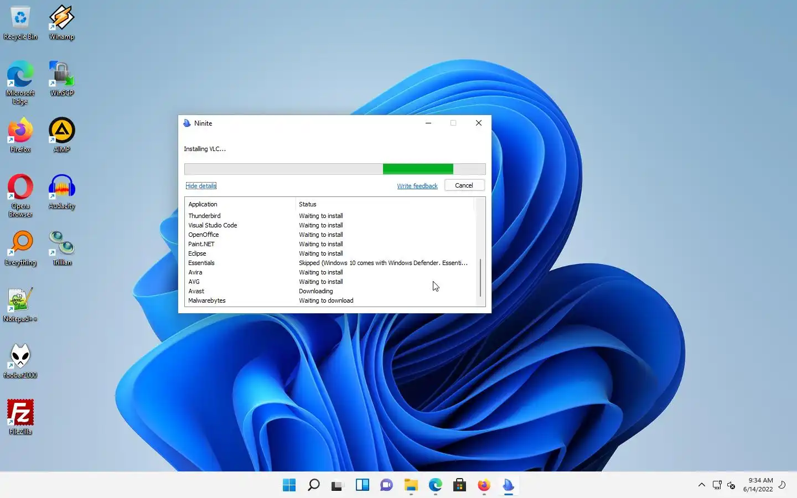The height and width of the screenshot is (498, 797).
Task: Switch to Firefox in the taskbar
Action: point(484,485)
